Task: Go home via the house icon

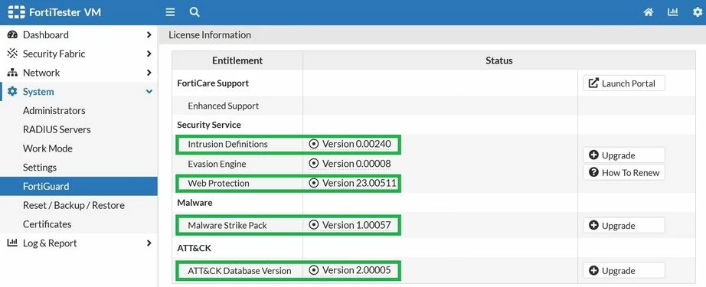Action: pyautogui.click(x=649, y=12)
